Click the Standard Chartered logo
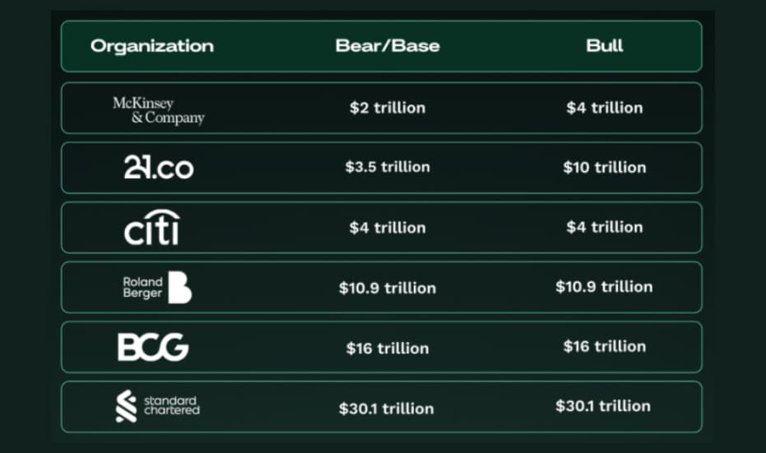Screen dimensions: 766x453 (158, 406)
